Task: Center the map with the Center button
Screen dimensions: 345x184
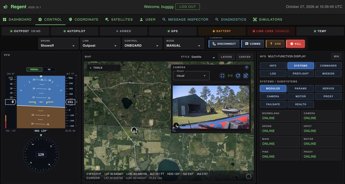Action: click(245, 57)
